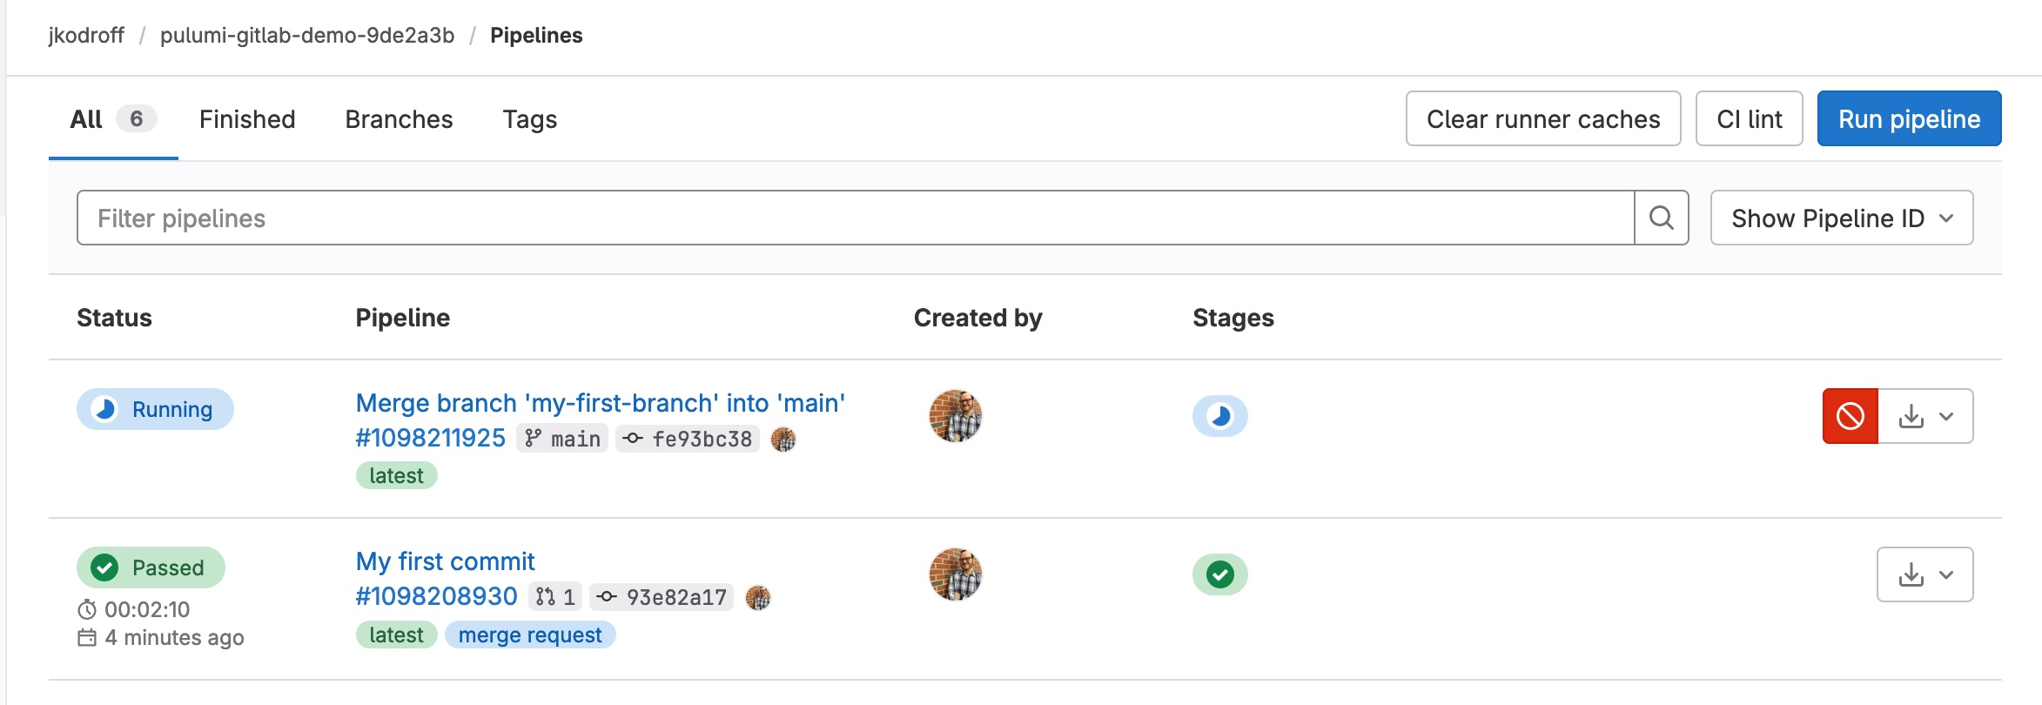This screenshot has height=705, width=2042.
Task: Click the search magnifier icon
Action: 1662,218
